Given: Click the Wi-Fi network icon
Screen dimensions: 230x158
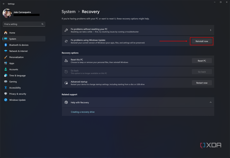Looking at the screenshot, I should click(6, 51).
